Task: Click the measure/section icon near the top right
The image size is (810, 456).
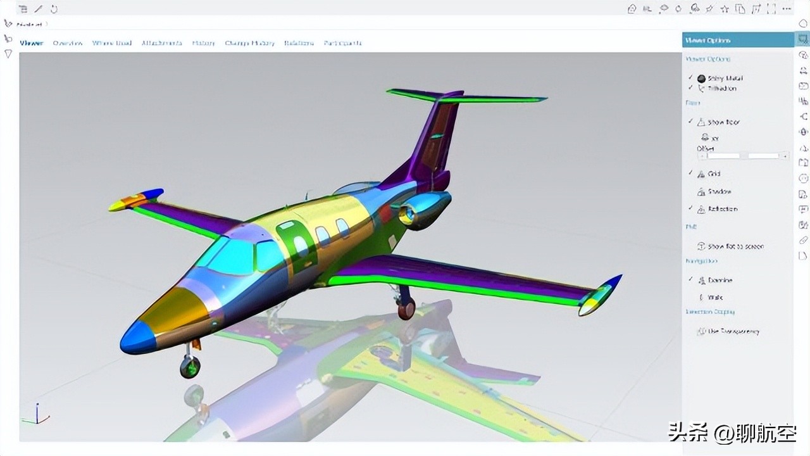Action: [x=694, y=9]
